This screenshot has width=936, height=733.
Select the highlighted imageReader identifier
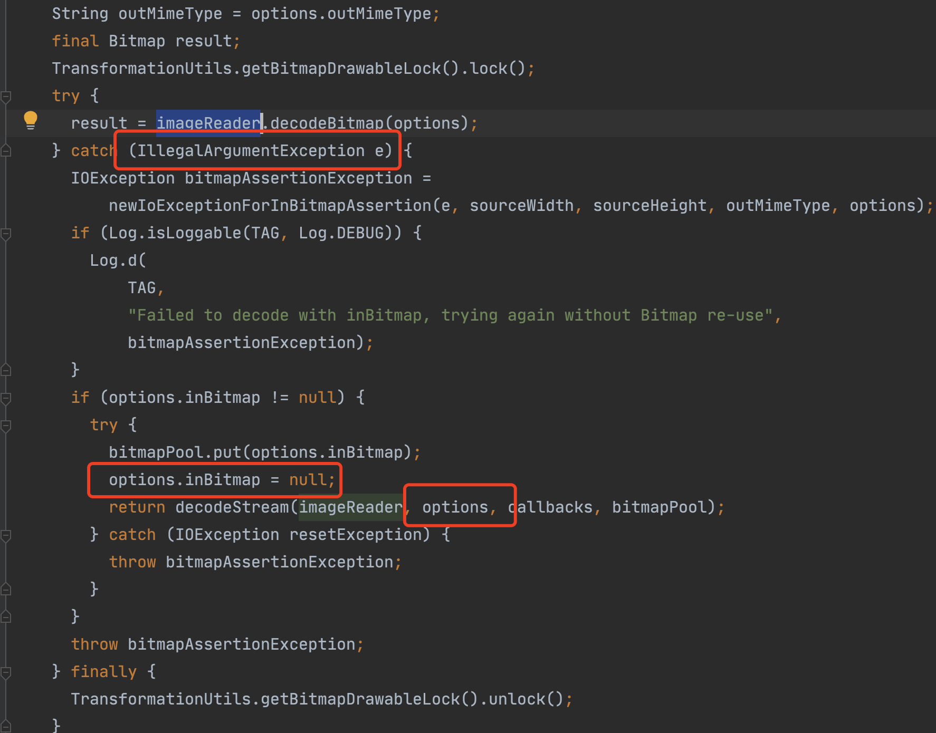[x=208, y=122]
